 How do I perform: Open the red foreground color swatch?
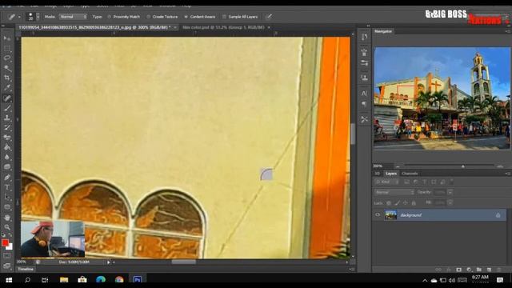[x=5, y=243]
